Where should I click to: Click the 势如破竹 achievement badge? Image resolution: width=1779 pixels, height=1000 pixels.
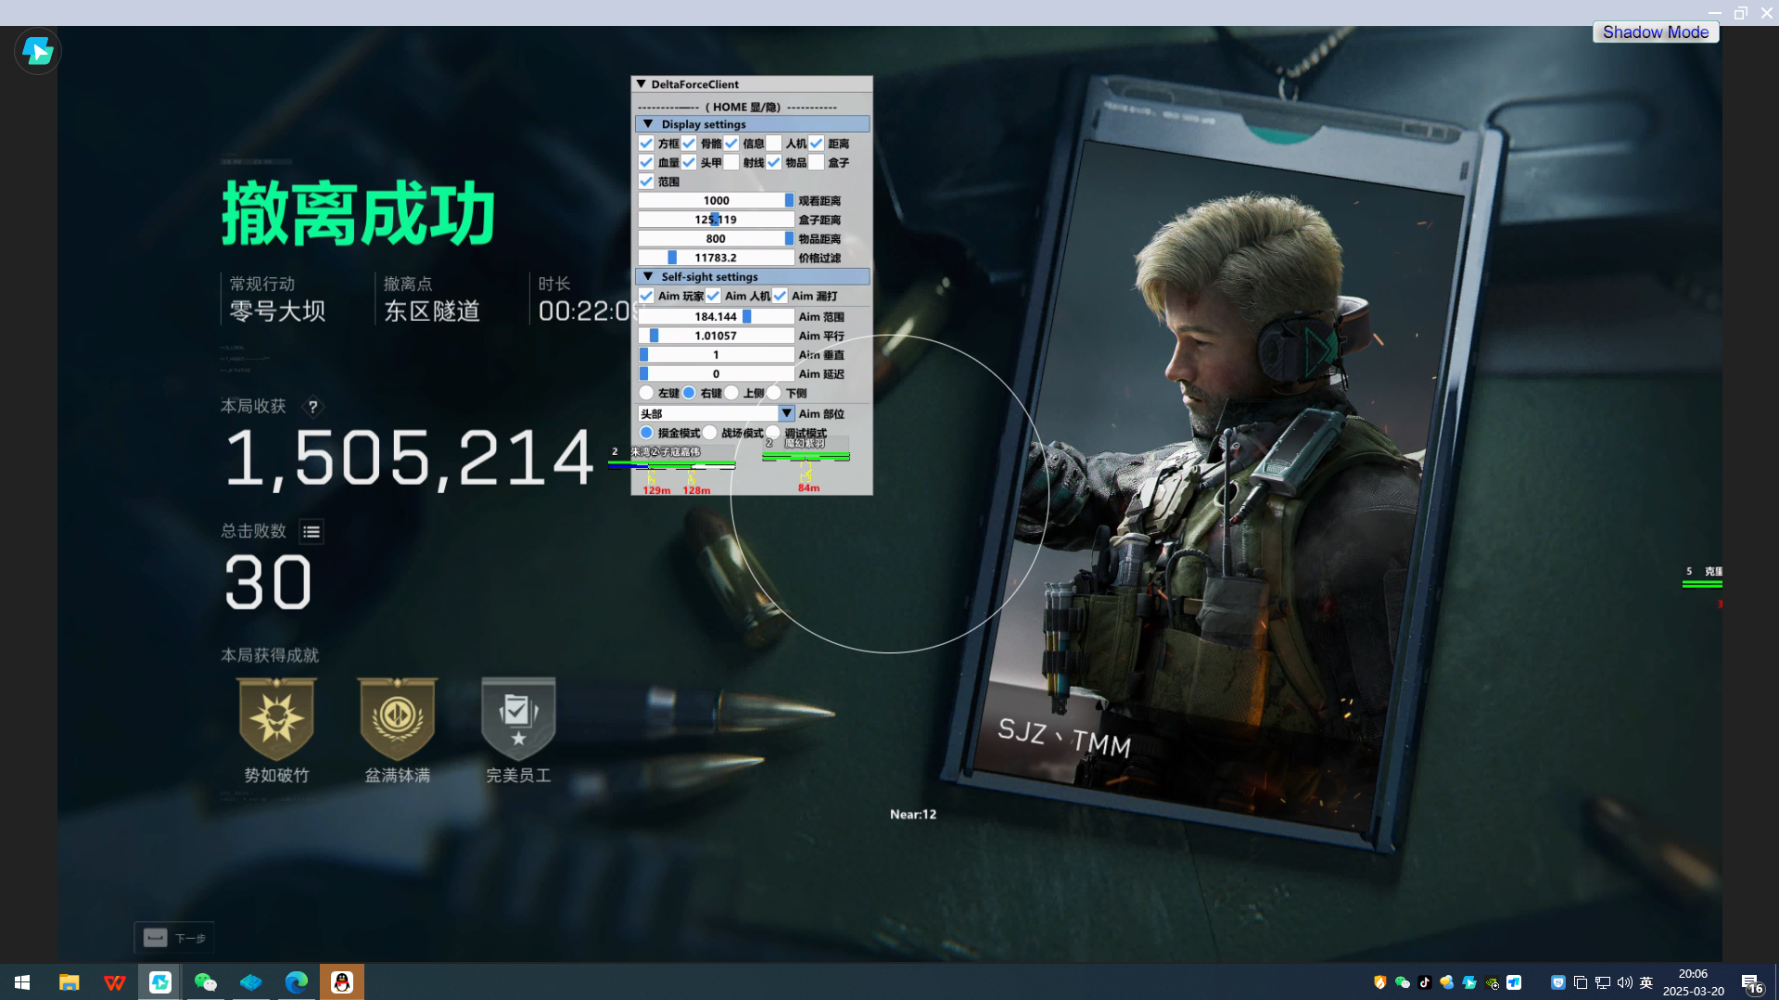(276, 719)
